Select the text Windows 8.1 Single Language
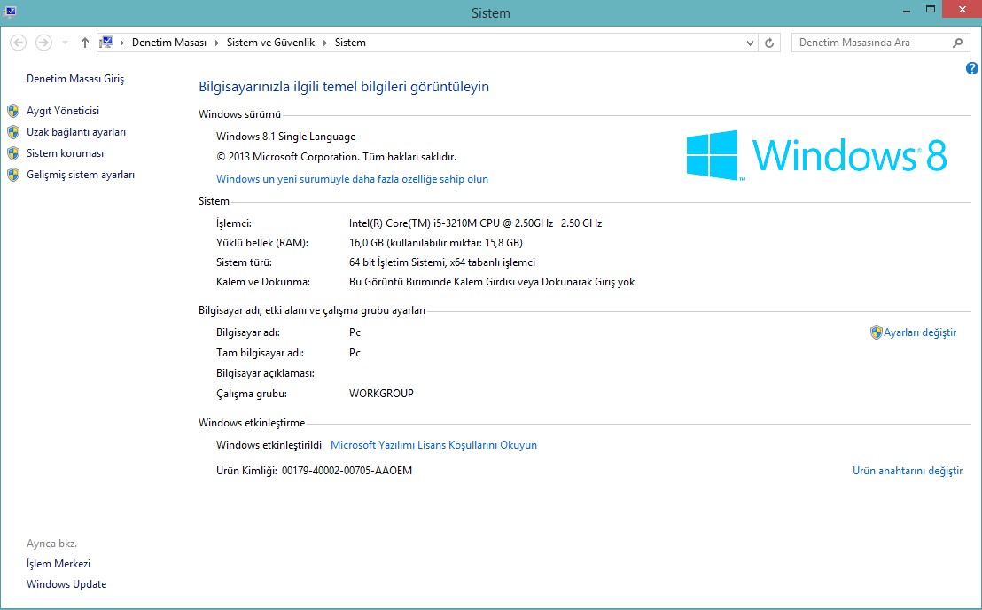This screenshot has width=982, height=610. coord(285,137)
